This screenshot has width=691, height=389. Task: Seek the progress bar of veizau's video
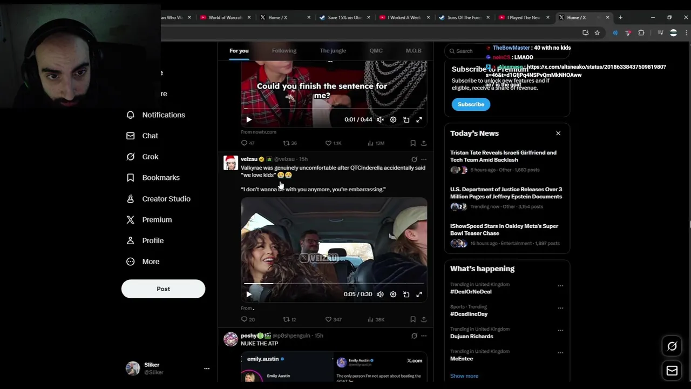[334, 283]
